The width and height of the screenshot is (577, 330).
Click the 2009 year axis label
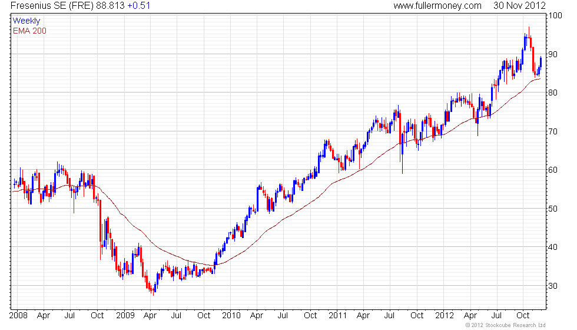tap(125, 315)
